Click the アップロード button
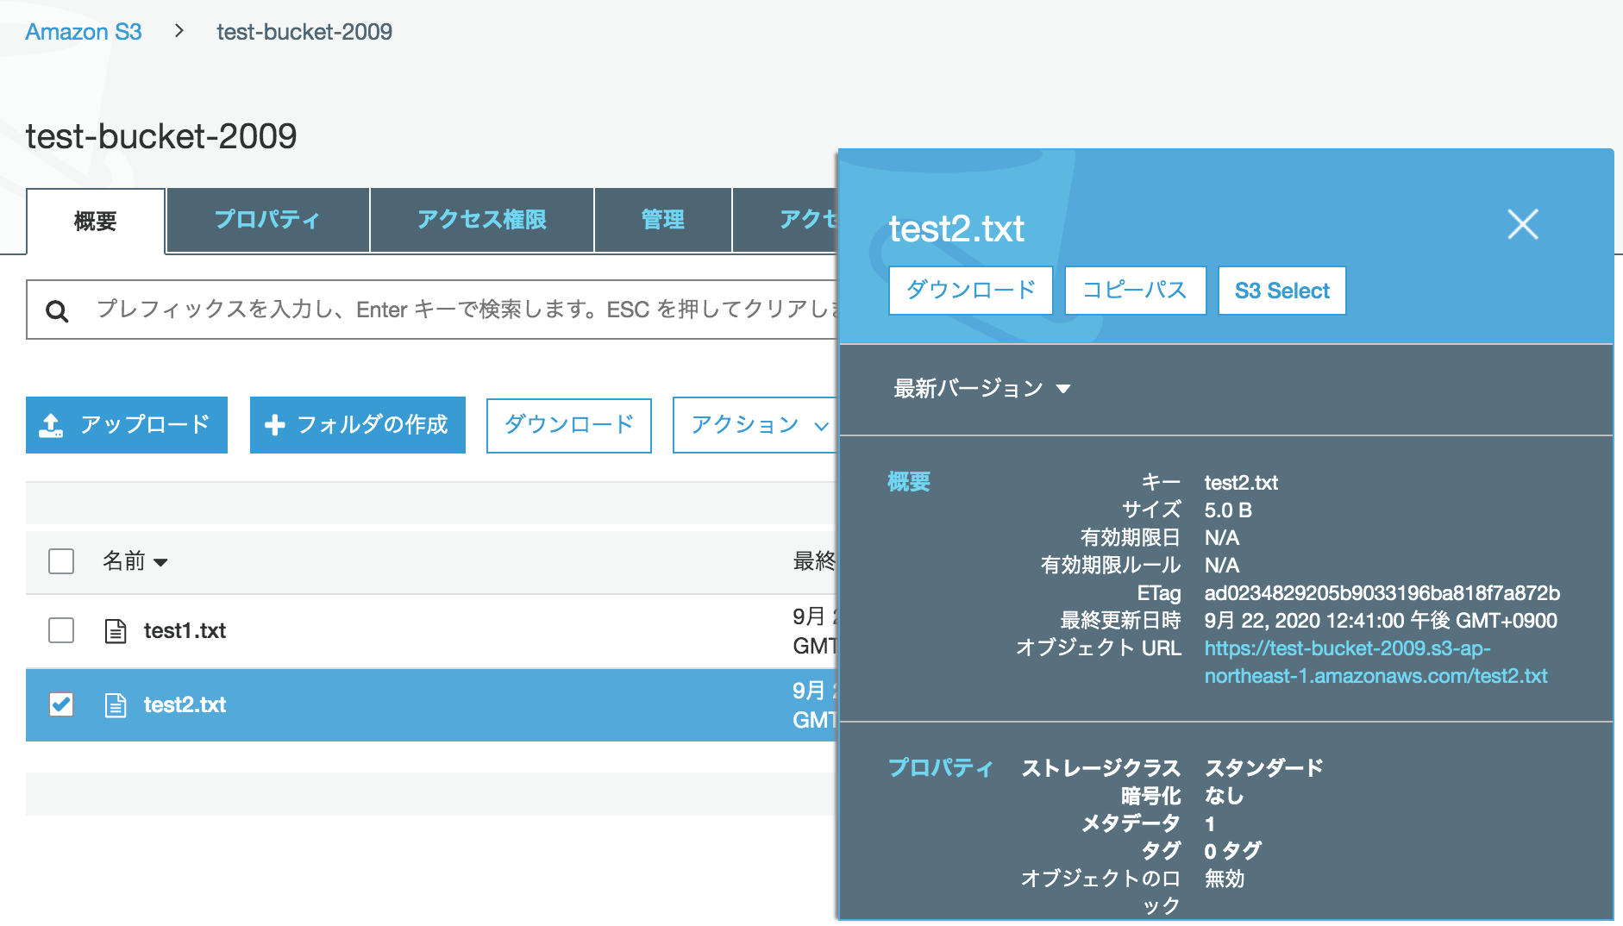This screenshot has height=926, width=1623. coord(127,425)
